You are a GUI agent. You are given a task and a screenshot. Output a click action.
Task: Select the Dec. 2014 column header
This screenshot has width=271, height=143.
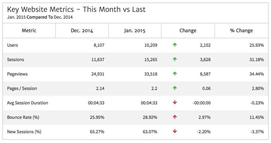(x=82, y=31)
